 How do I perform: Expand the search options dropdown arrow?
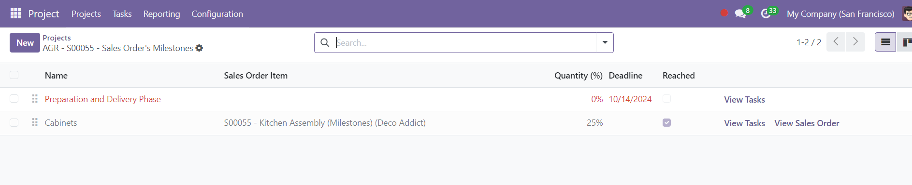605,42
